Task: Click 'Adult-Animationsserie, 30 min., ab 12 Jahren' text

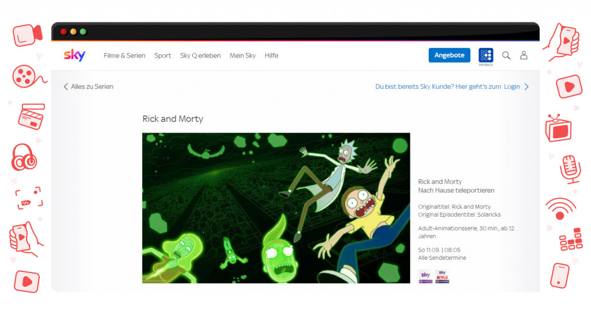Action: (466, 232)
